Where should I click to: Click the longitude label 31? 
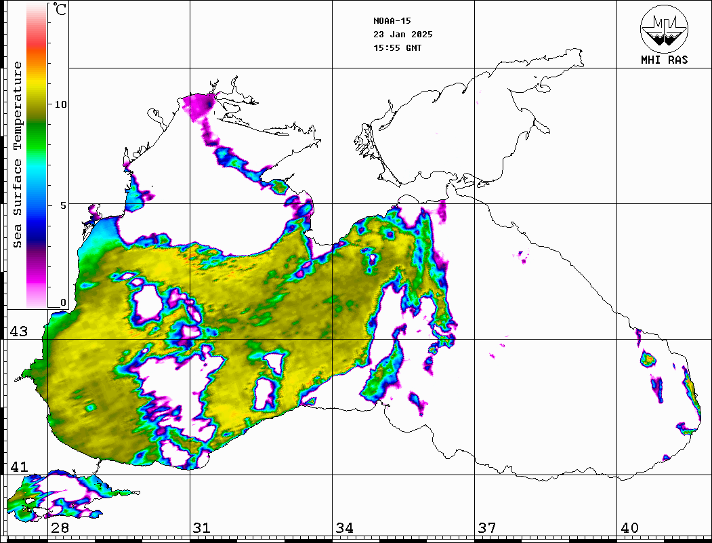202,527
